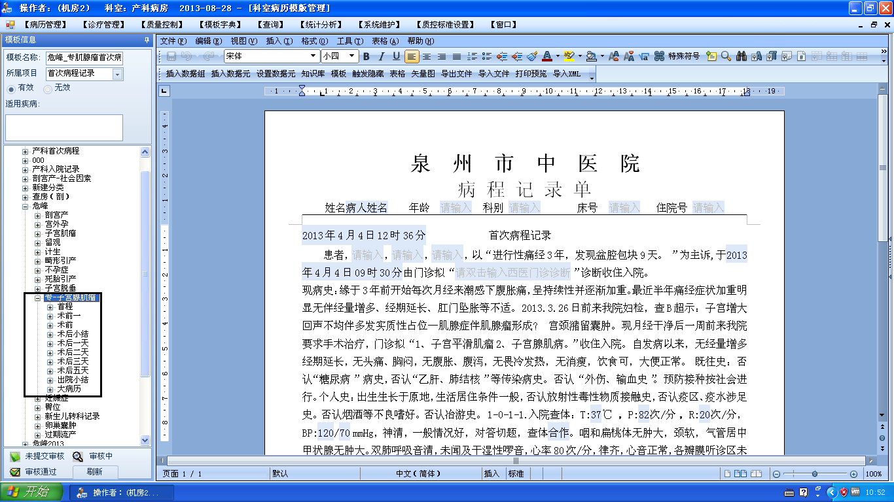The width and height of the screenshot is (894, 502).
Task: Right-align the paragraph text
Action: pos(442,56)
